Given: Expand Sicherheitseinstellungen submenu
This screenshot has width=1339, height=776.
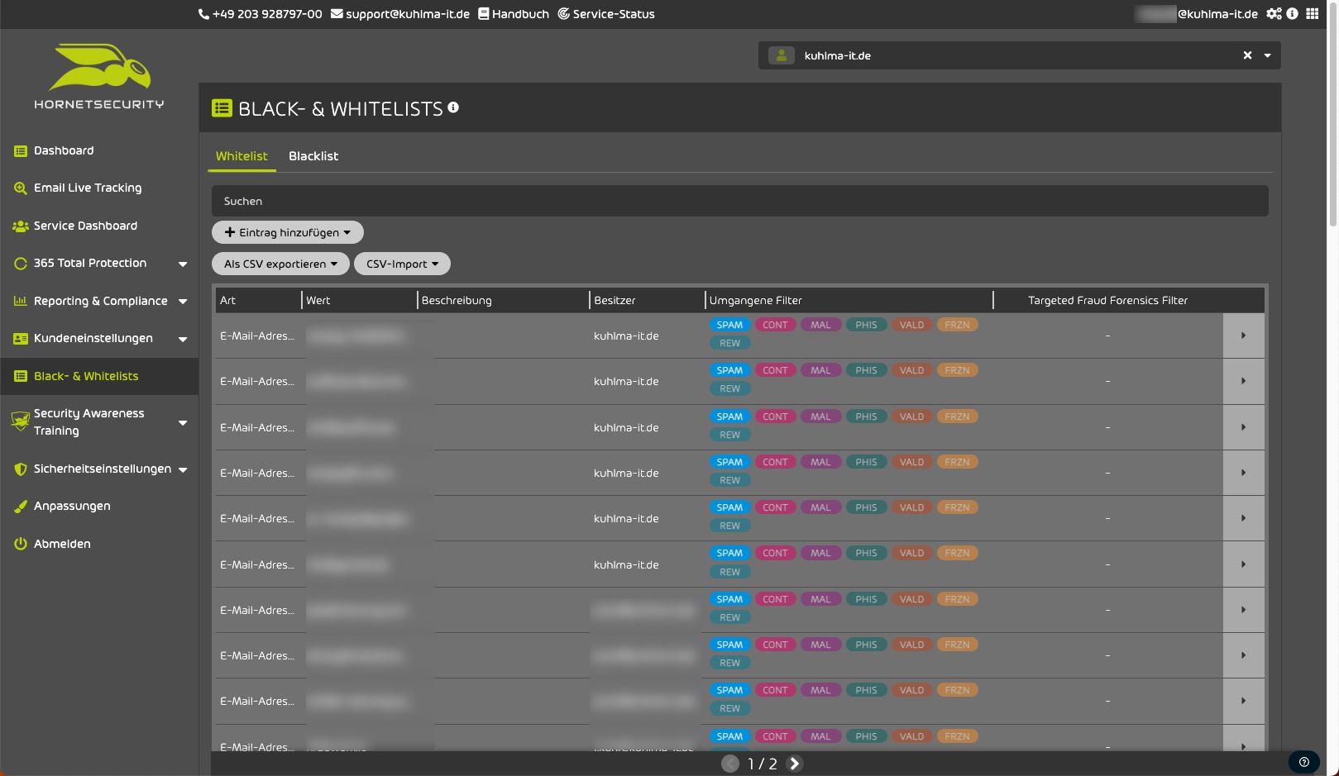Looking at the screenshot, I should pos(183,469).
